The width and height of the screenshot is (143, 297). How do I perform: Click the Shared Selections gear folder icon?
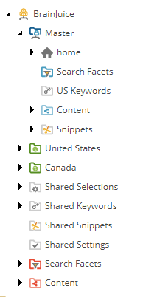click(x=35, y=187)
